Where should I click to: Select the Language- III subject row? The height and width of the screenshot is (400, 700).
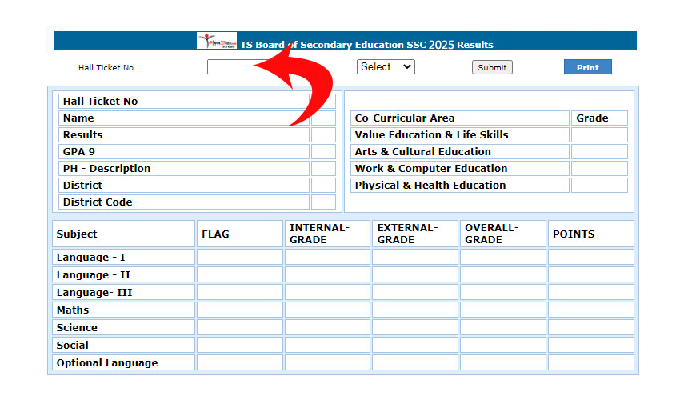(x=343, y=293)
